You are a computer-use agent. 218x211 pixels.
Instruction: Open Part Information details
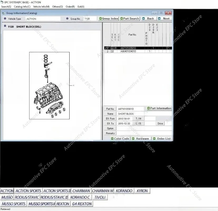pyautogui.click(x=159, y=108)
